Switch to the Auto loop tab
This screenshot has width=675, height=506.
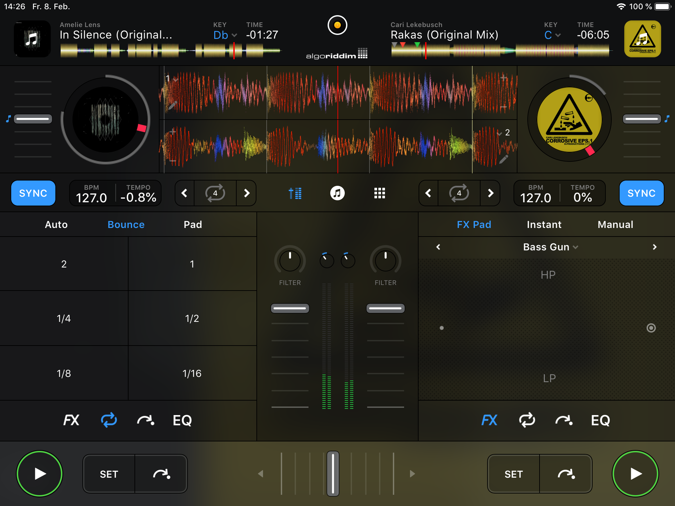click(x=56, y=225)
